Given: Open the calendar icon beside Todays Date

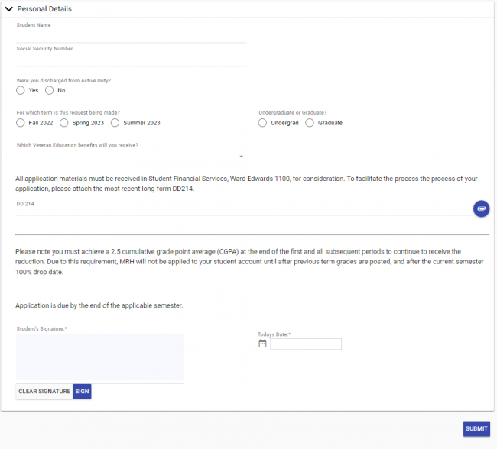Looking at the screenshot, I should (x=262, y=344).
